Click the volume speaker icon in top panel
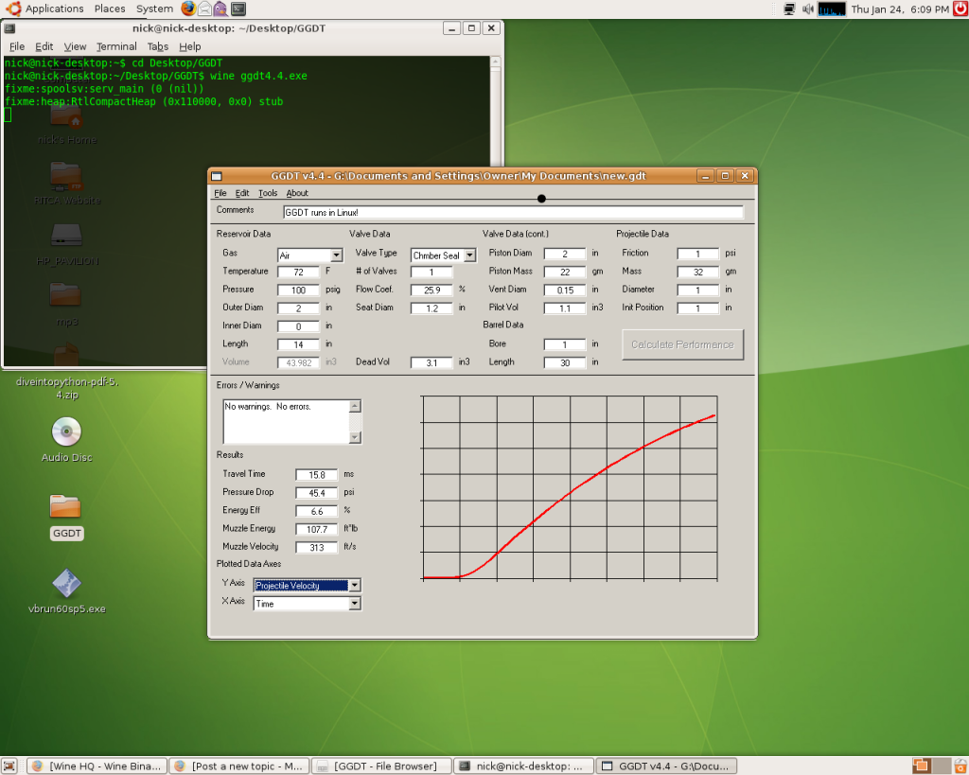This screenshot has width=969, height=775. click(x=807, y=9)
